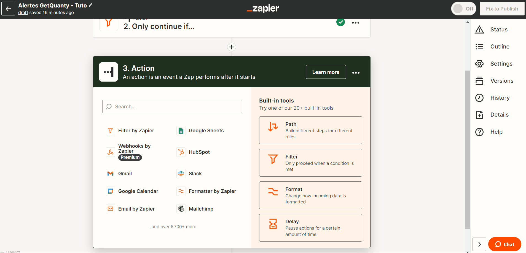
Task: Select the Path built-in tool card
Action: tap(311, 130)
